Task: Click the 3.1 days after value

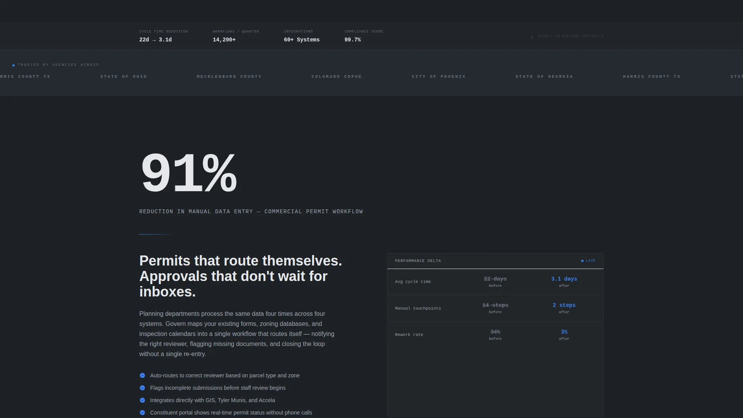Action: [x=564, y=279]
